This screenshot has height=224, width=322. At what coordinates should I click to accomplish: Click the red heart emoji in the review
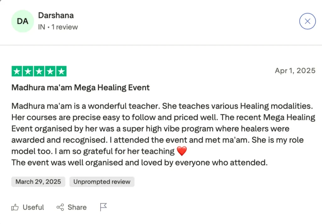pos(182,151)
